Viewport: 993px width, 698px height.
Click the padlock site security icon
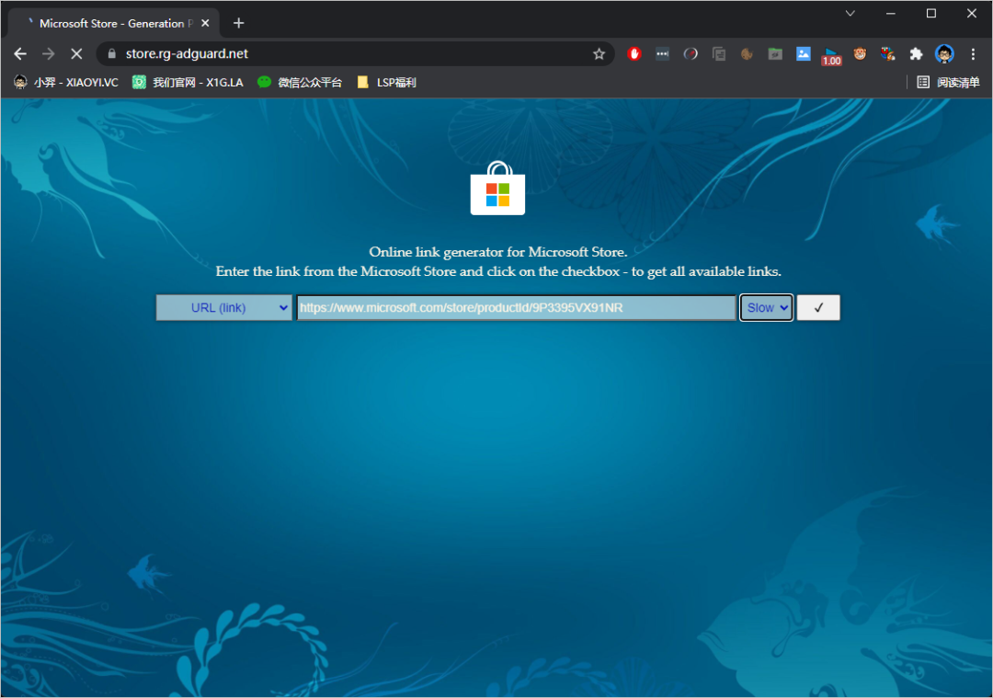[112, 54]
